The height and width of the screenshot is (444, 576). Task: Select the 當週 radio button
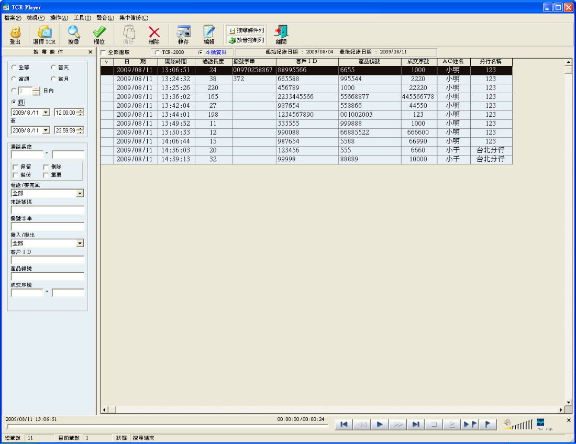14,79
